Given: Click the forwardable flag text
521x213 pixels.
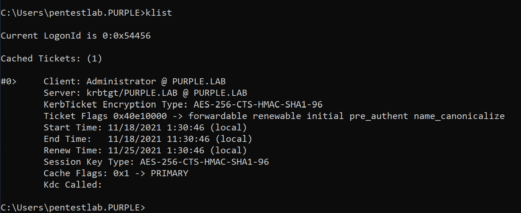Looking at the screenshot, I should 218,116.
